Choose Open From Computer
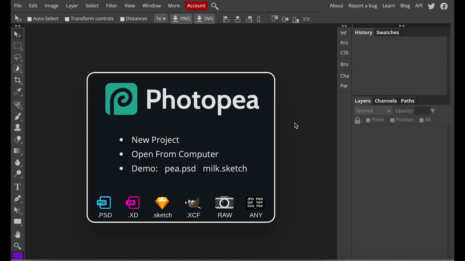Image resolution: width=465 pixels, height=261 pixels. (175, 154)
